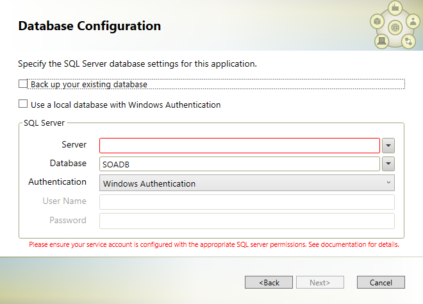Click the factory icon in header logo

tap(395, 8)
